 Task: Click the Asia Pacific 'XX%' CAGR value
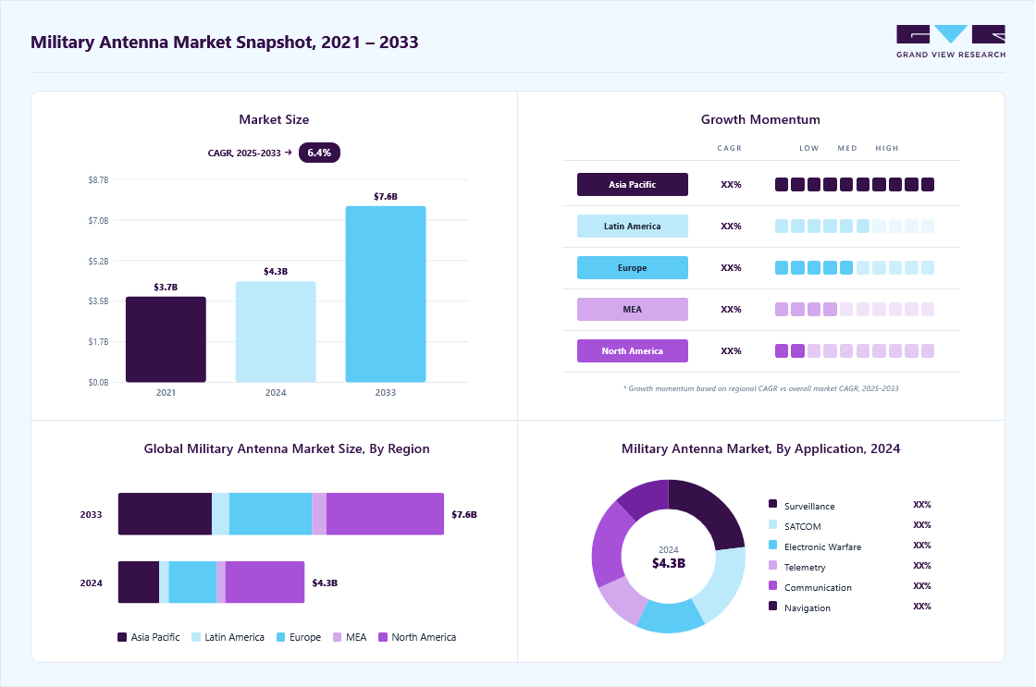click(x=731, y=184)
